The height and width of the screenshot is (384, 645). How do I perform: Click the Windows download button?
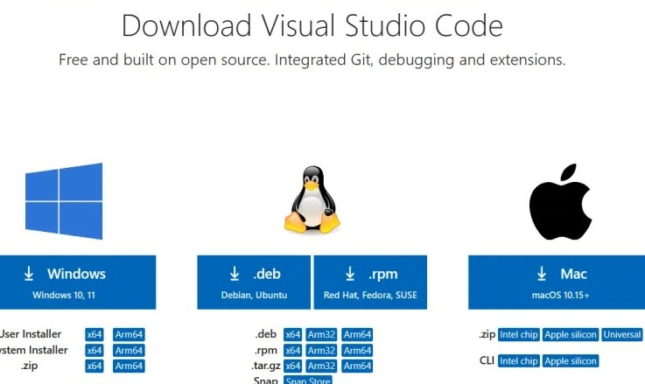[78, 282]
